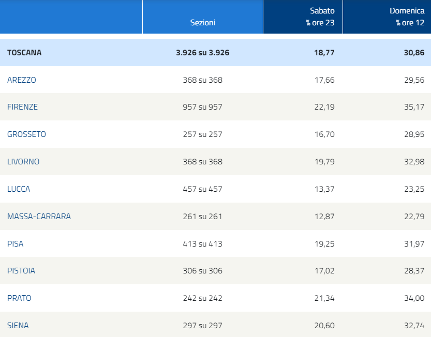Click Toscana Sunday turnout value 30,86
This screenshot has height=337, width=431.
click(x=414, y=52)
